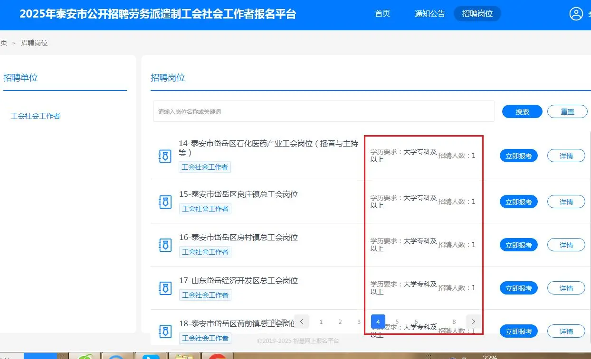Launch the blue play app from the taskbar
This screenshot has width=591, height=359.
coord(151,356)
